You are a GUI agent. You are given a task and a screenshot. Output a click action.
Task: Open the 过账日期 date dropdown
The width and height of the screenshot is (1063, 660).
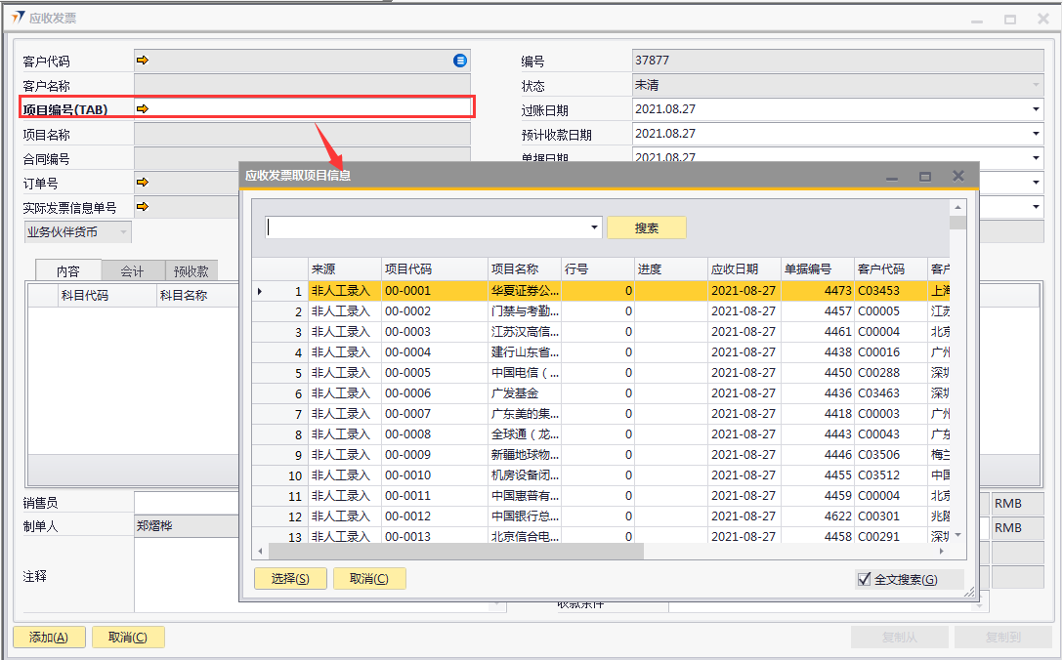click(x=1036, y=109)
